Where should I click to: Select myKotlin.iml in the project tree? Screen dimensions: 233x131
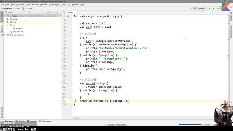pos(18,32)
